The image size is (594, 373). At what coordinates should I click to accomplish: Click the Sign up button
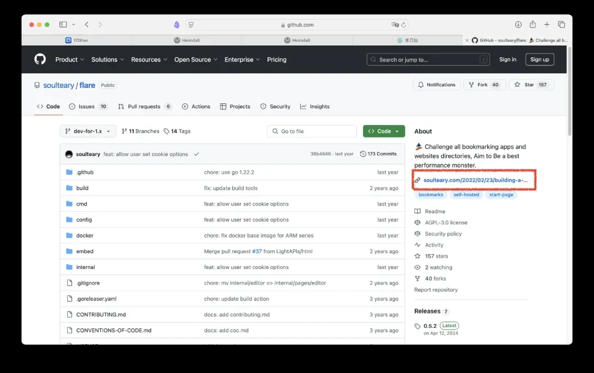(x=539, y=59)
